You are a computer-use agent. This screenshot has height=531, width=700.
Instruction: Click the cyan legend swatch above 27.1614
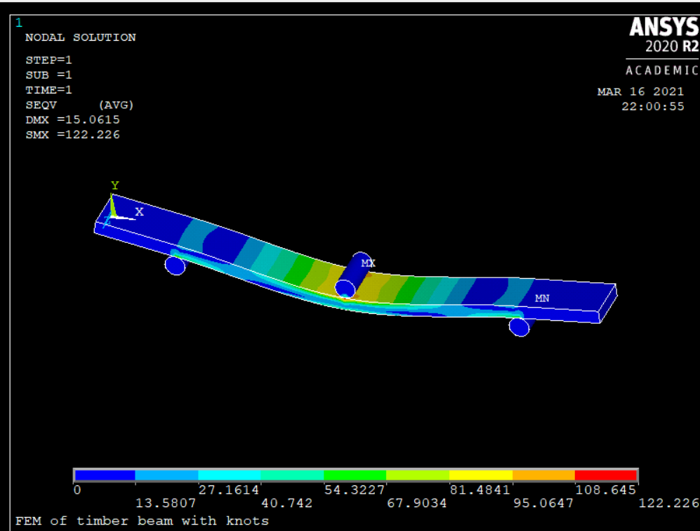tap(230, 476)
